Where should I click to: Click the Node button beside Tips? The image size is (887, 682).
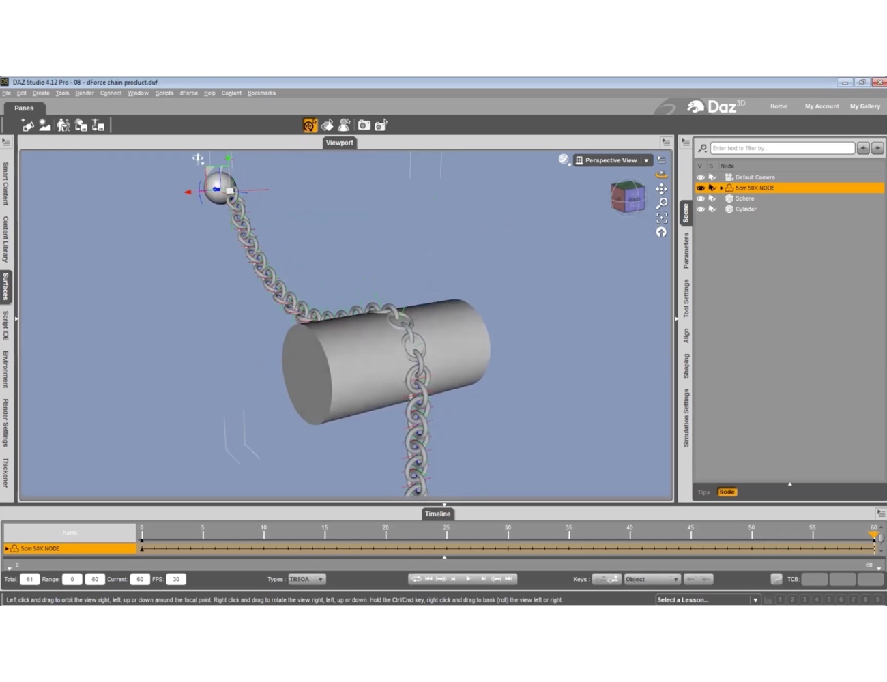pyautogui.click(x=727, y=492)
